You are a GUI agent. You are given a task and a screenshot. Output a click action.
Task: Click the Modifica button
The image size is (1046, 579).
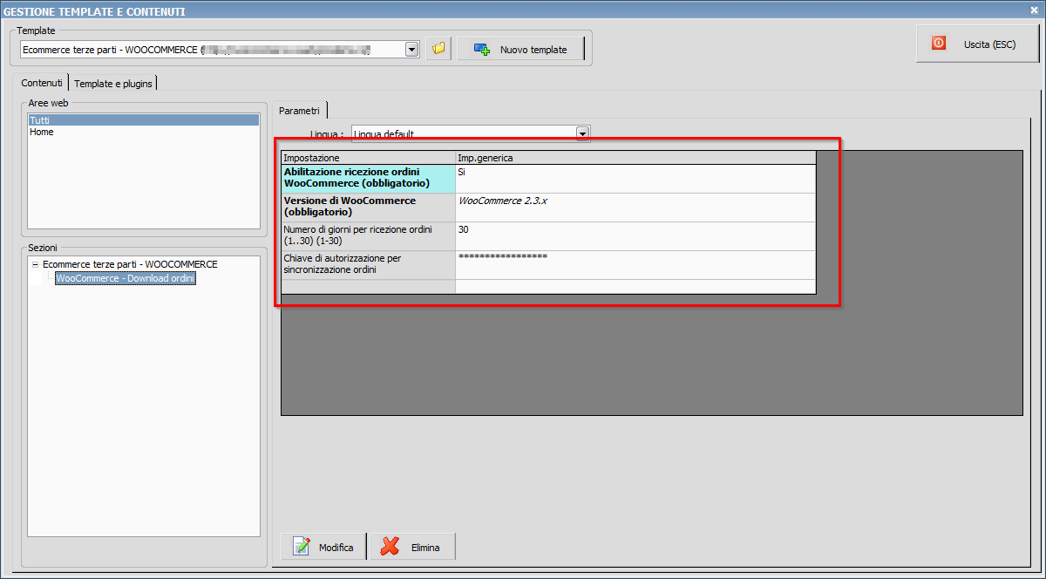[323, 547]
